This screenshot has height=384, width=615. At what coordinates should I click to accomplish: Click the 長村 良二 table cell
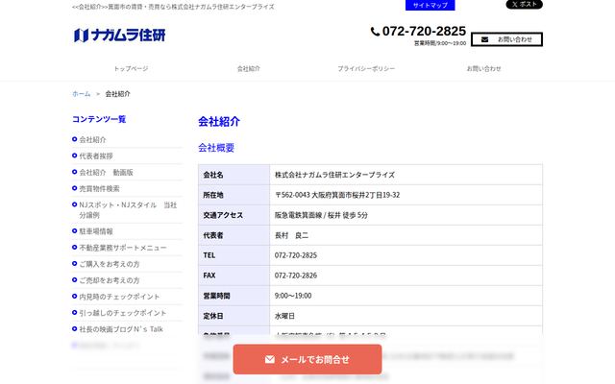406,235
